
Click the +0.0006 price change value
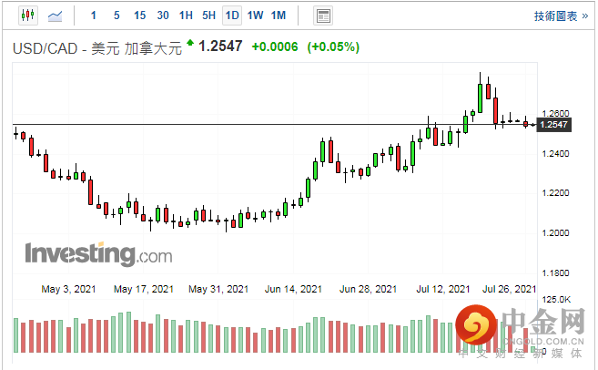pos(275,47)
